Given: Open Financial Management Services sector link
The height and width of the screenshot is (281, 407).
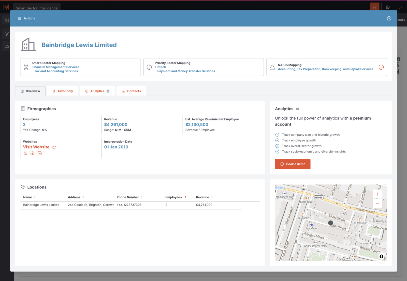Looking at the screenshot, I should 55,67.
